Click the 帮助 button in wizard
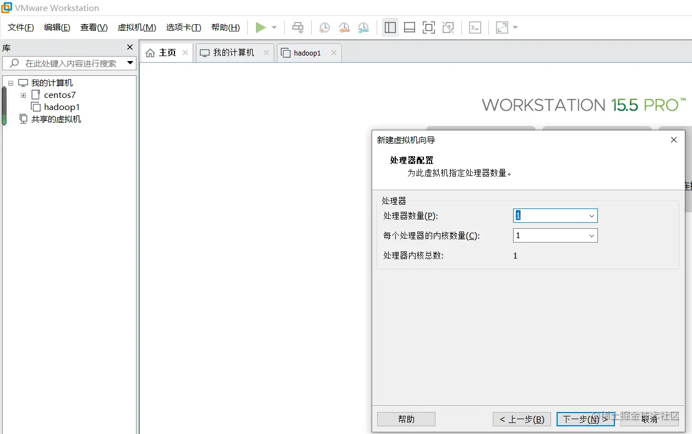Image resolution: width=692 pixels, height=434 pixels. 406,419
